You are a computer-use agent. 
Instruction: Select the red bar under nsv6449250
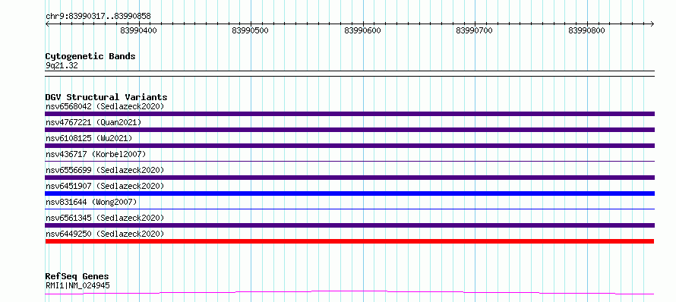(x=349, y=241)
